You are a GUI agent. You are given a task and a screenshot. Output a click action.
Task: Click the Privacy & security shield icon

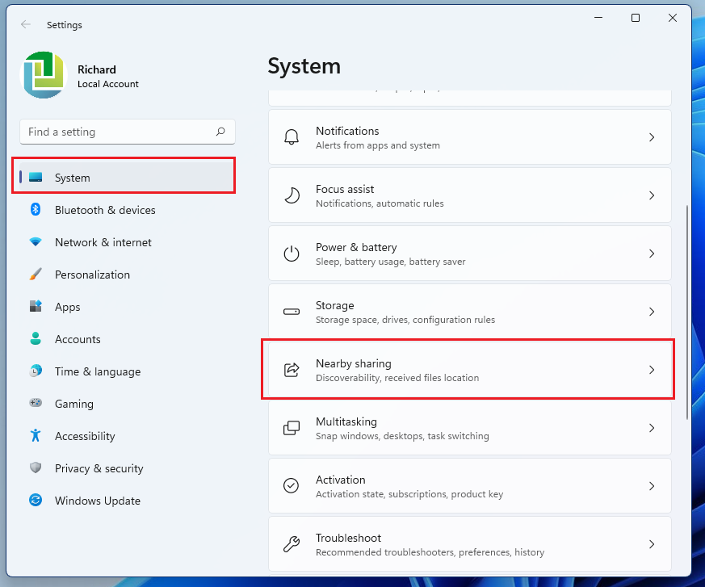point(36,468)
